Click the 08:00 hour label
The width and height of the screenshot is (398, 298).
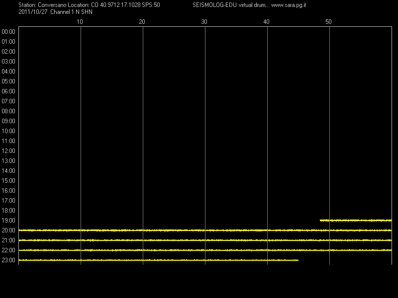pyautogui.click(x=8, y=111)
